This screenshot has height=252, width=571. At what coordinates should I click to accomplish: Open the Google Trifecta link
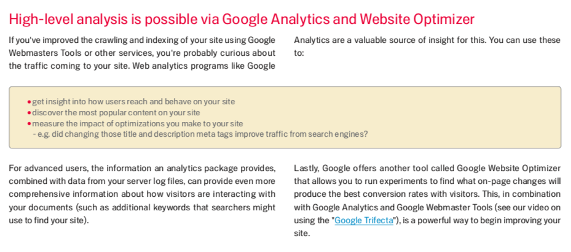coord(364,220)
